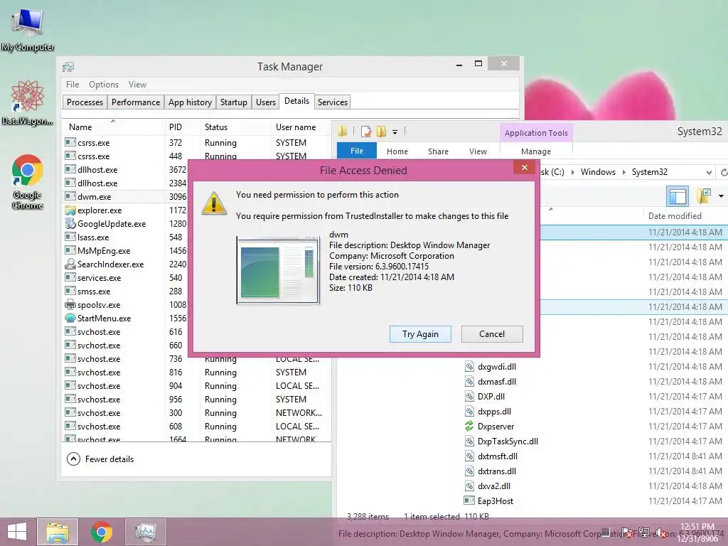Cancel the File Access Denied dialog
Viewport: 728px width, 546px height.
click(492, 334)
